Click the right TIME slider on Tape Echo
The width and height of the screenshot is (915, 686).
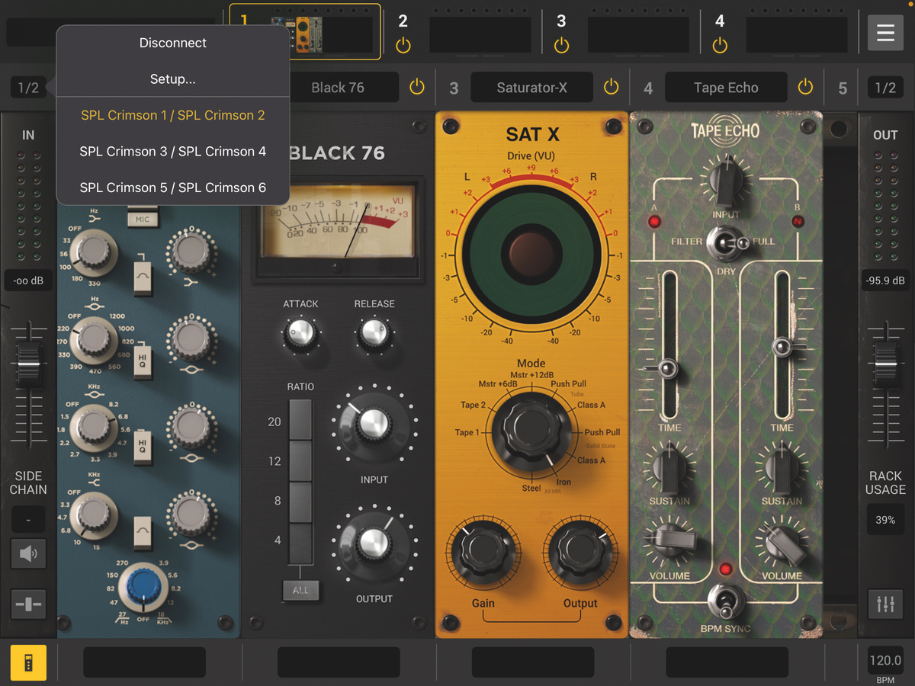pos(782,348)
